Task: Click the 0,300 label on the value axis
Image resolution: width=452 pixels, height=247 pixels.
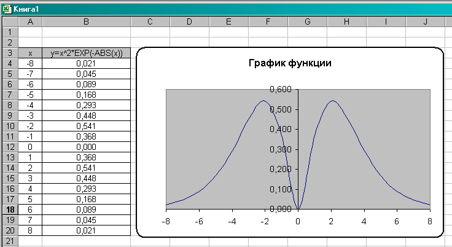Action: click(x=281, y=149)
